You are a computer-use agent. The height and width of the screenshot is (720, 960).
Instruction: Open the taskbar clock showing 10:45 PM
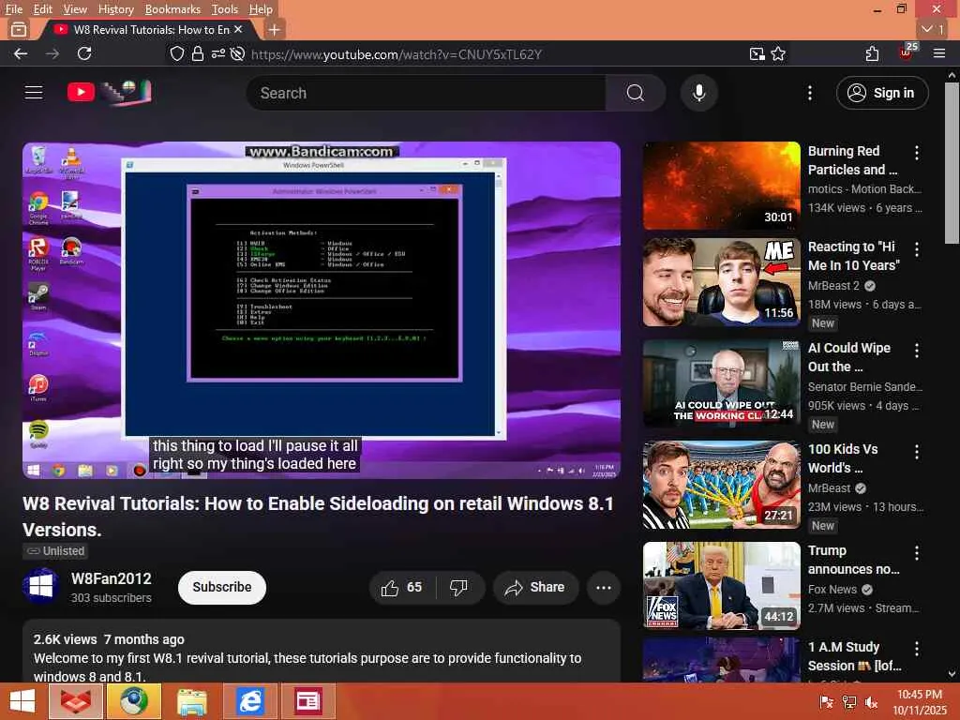pos(920,702)
